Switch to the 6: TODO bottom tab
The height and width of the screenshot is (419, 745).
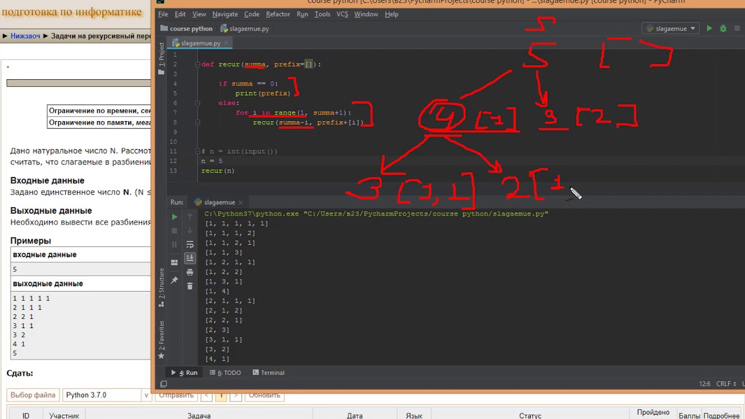click(x=225, y=372)
